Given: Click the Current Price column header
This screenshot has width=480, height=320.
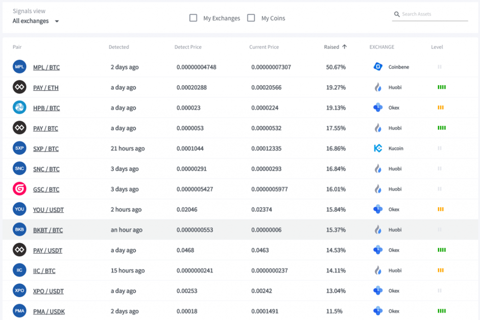Looking at the screenshot, I should tap(264, 47).
